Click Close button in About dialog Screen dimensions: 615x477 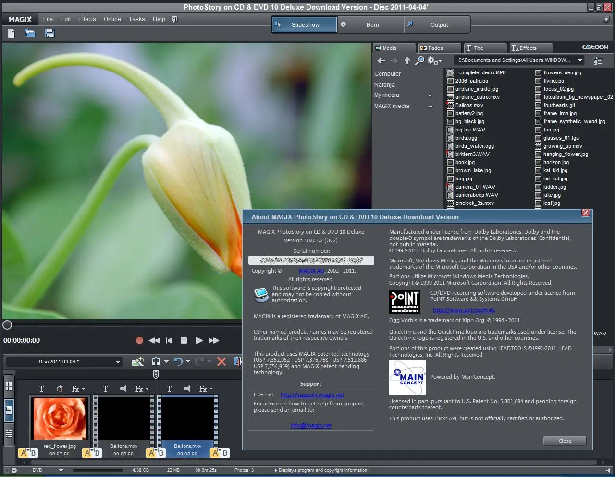[x=565, y=441]
